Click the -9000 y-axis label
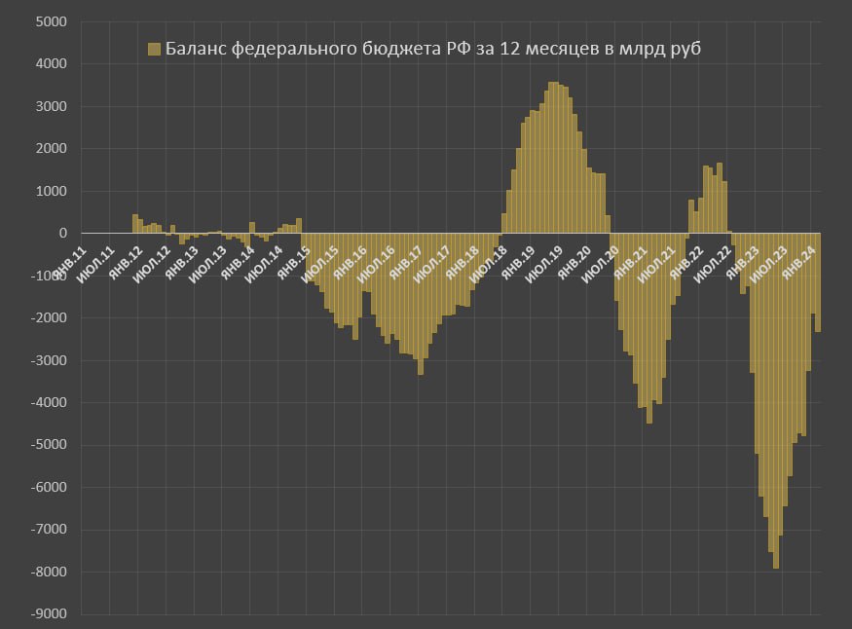The image size is (852, 629). [x=49, y=614]
